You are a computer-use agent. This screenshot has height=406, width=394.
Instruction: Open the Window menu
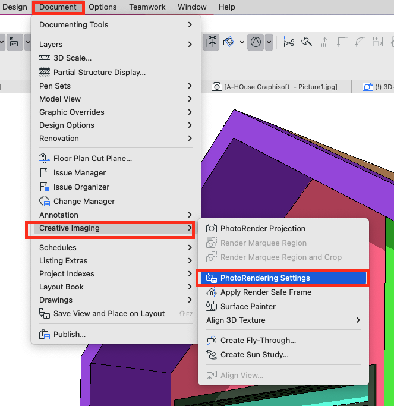[x=192, y=7]
